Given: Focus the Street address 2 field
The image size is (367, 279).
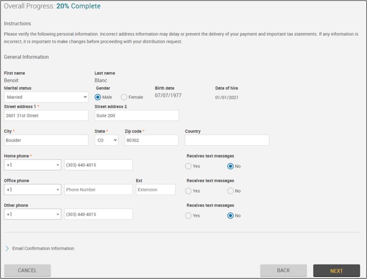Looking at the screenshot, I should pos(137,116).
